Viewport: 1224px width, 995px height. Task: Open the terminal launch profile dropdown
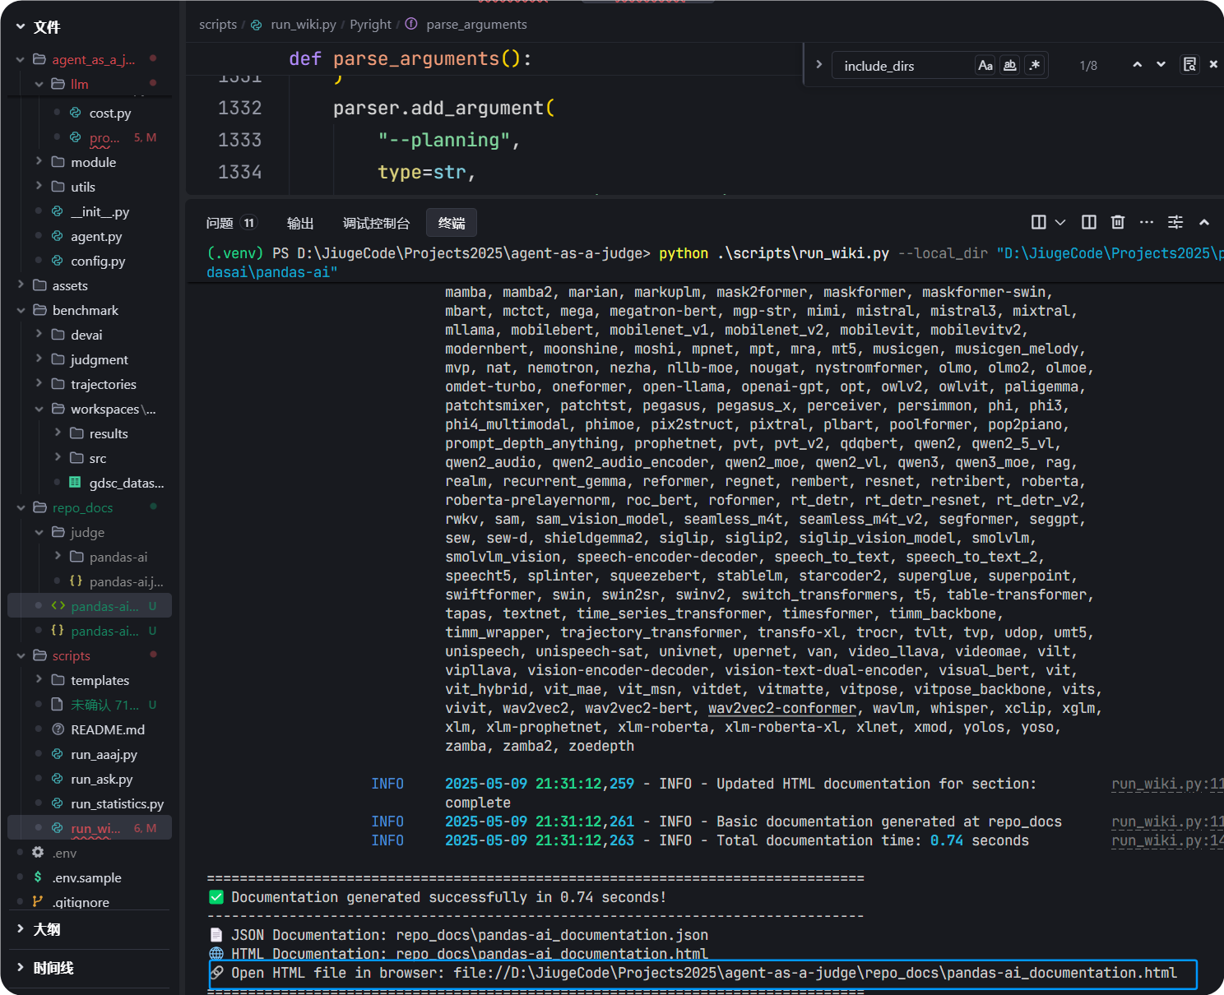[1060, 222]
